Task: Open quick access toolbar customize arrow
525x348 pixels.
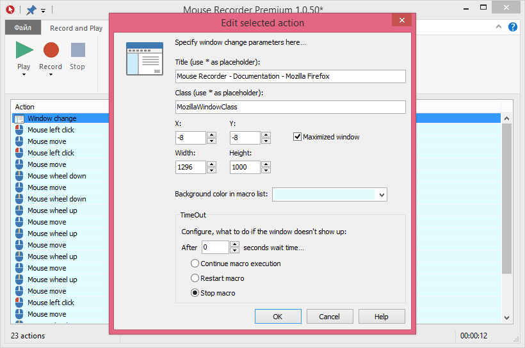Action: (x=43, y=11)
